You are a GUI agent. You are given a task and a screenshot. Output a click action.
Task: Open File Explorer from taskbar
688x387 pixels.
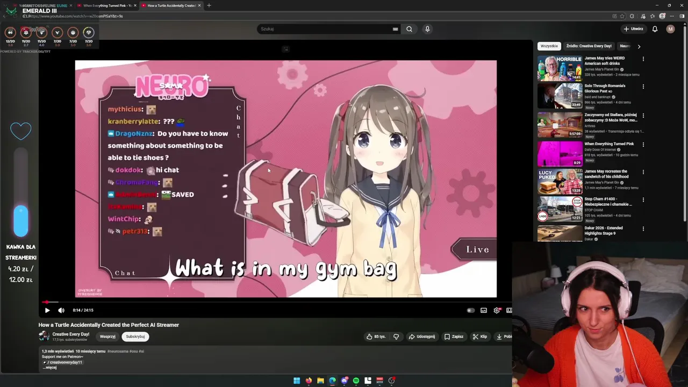tap(320, 381)
